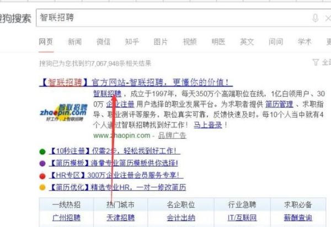331x227 pixels.
Task: Open 【简历优化】精选专业HR link
Action: pos(118,187)
